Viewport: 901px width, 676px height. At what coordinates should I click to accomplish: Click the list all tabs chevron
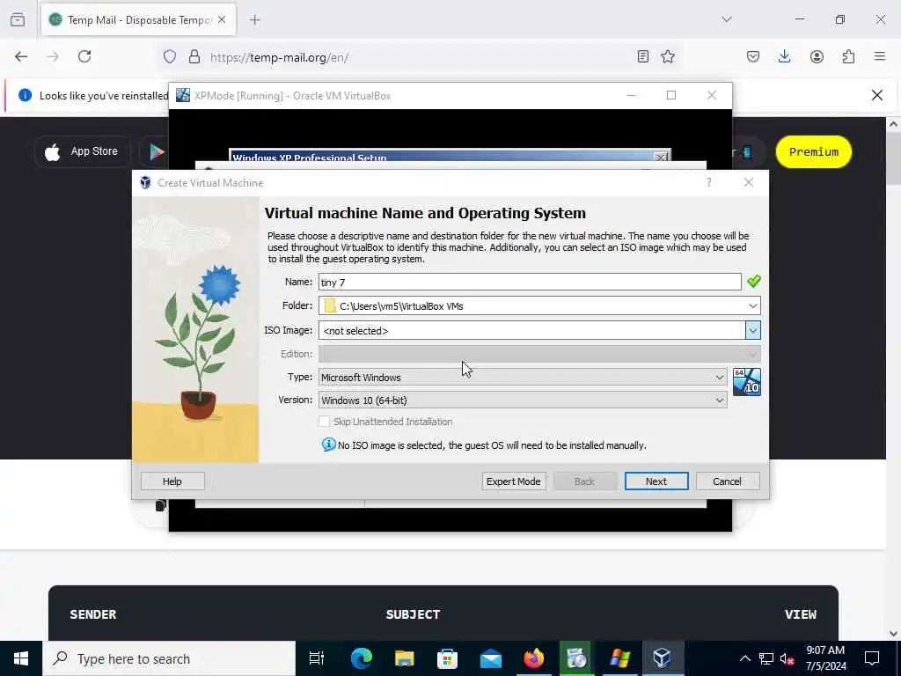click(x=727, y=19)
